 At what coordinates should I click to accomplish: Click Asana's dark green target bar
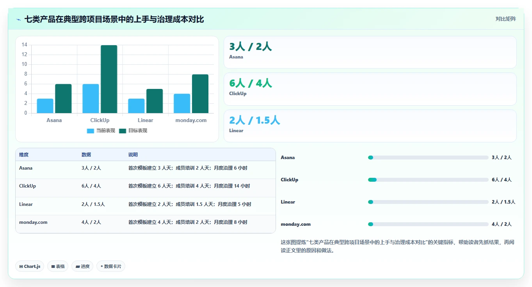point(63,99)
